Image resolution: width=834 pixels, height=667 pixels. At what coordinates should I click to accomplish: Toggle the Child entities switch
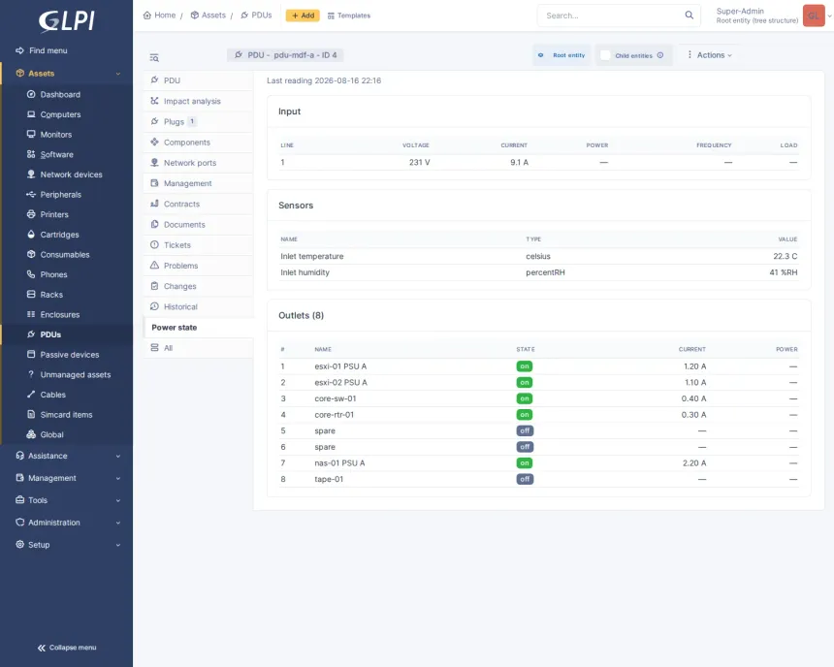click(x=605, y=55)
